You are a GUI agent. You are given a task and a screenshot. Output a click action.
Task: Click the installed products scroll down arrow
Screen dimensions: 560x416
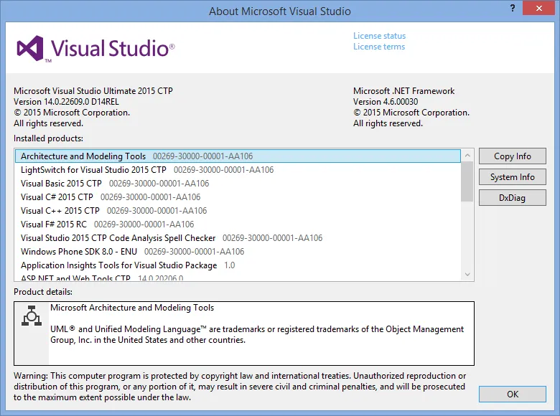pyautogui.click(x=467, y=275)
